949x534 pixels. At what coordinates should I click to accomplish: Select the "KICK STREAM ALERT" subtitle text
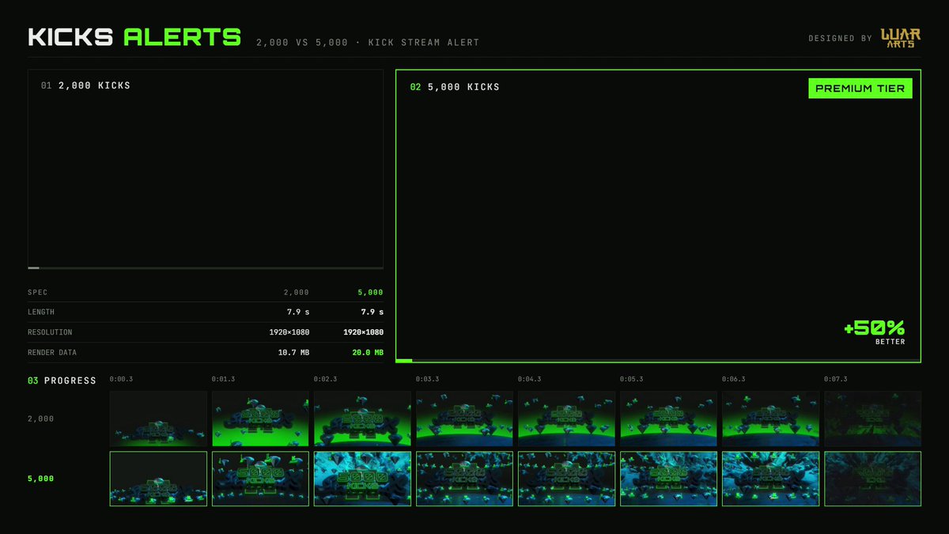[x=424, y=43]
